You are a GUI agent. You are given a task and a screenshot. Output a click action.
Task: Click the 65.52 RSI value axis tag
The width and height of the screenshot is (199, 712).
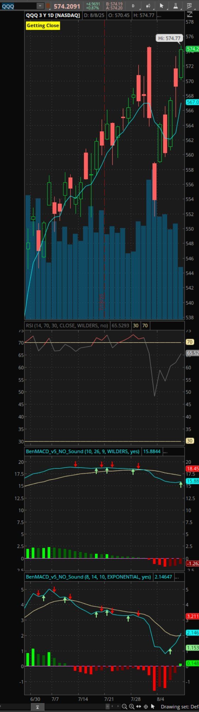[x=193, y=353]
